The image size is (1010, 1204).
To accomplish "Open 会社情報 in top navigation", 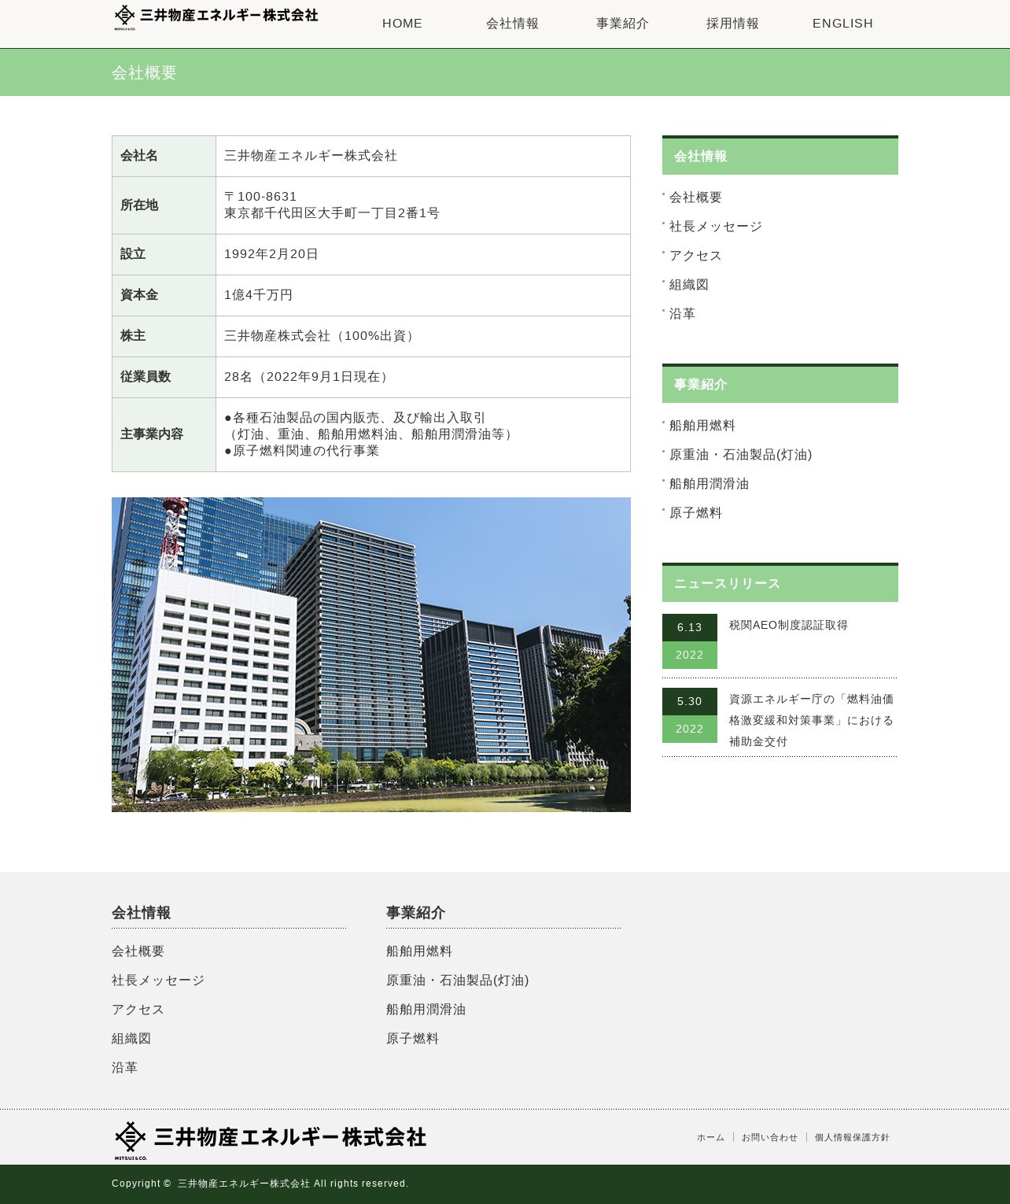I will (x=512, y=24).
